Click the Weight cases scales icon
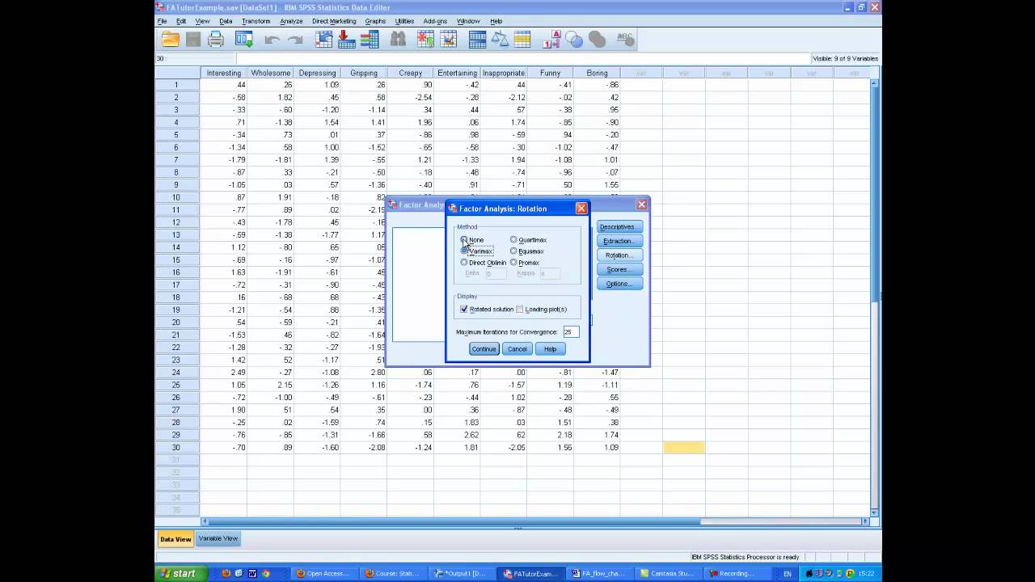Screen dimensions: 1035x582 click(x=500, y=39)
